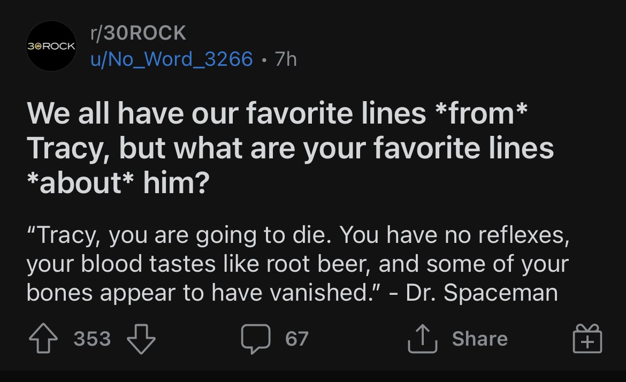626x382 pixels.
Task: Upvote the Tracy lines post
Action: click(43, 339)
